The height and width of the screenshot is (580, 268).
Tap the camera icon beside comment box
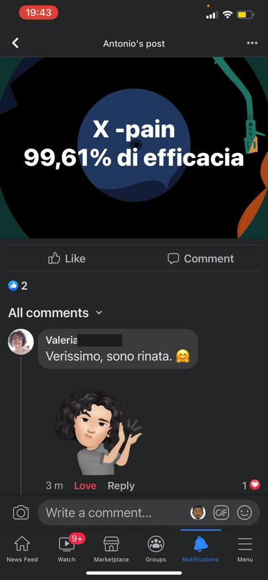pyautogui.click(x=21, y=513)
